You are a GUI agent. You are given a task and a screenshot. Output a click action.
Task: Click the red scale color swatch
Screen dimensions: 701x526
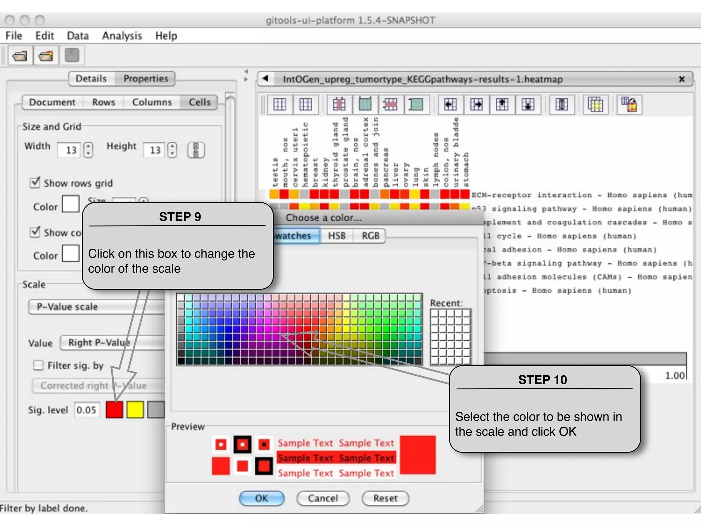114,410
